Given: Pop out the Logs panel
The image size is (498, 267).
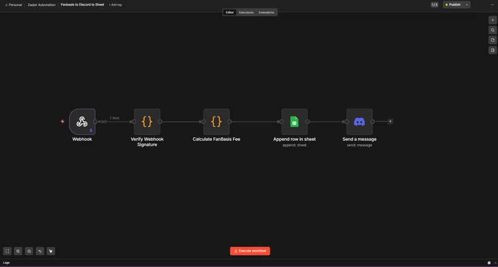Looking at the screenshot, I should (489, 263).
